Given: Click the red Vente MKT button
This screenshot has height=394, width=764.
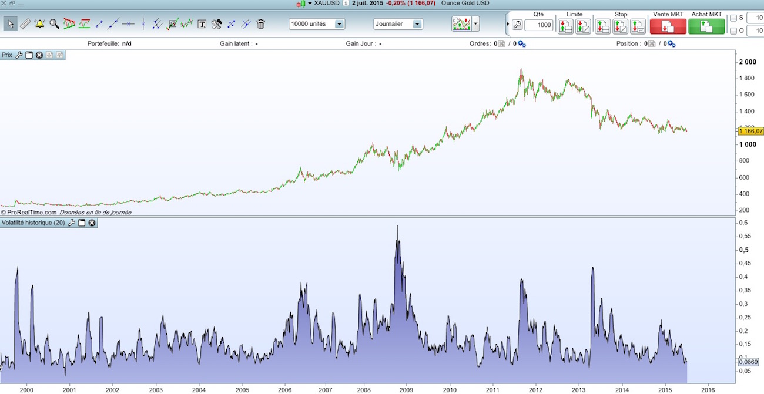Looking at the screenshot, I should 668,26.
